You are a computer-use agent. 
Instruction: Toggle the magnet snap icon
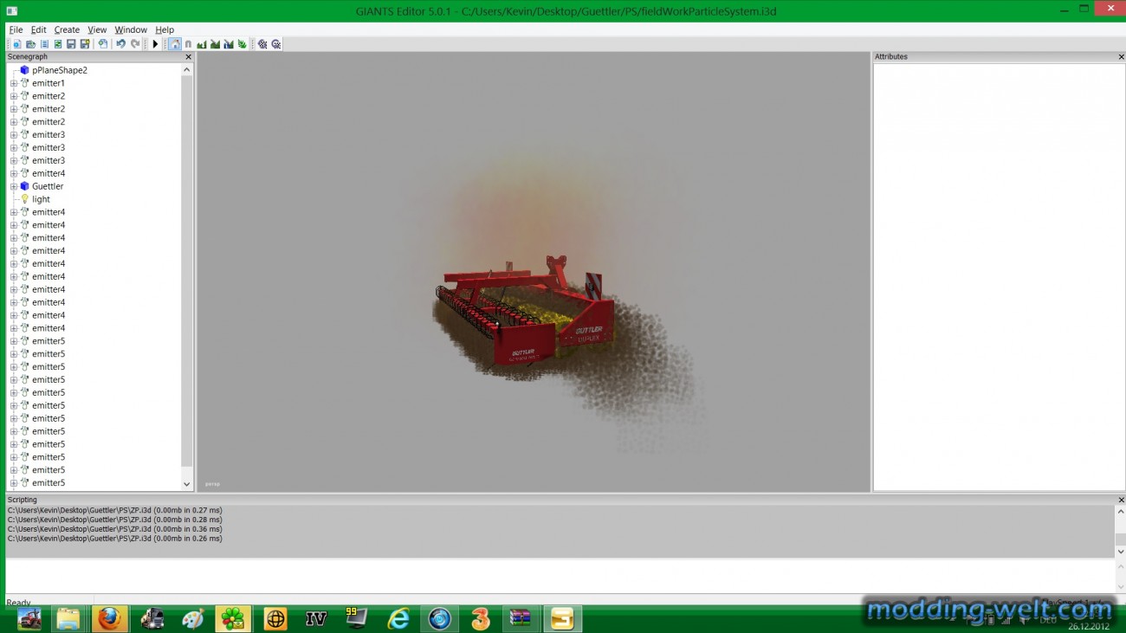188,44
